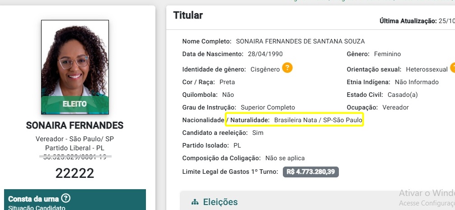The width and height of the screenshot is (455, 210).
Task: Click the Vereador - São Paulo/ SP line
Action: coord(75,139)
